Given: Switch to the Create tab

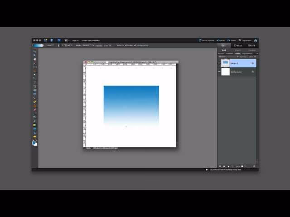Looking at the screenshot, I should pos(237,45).
